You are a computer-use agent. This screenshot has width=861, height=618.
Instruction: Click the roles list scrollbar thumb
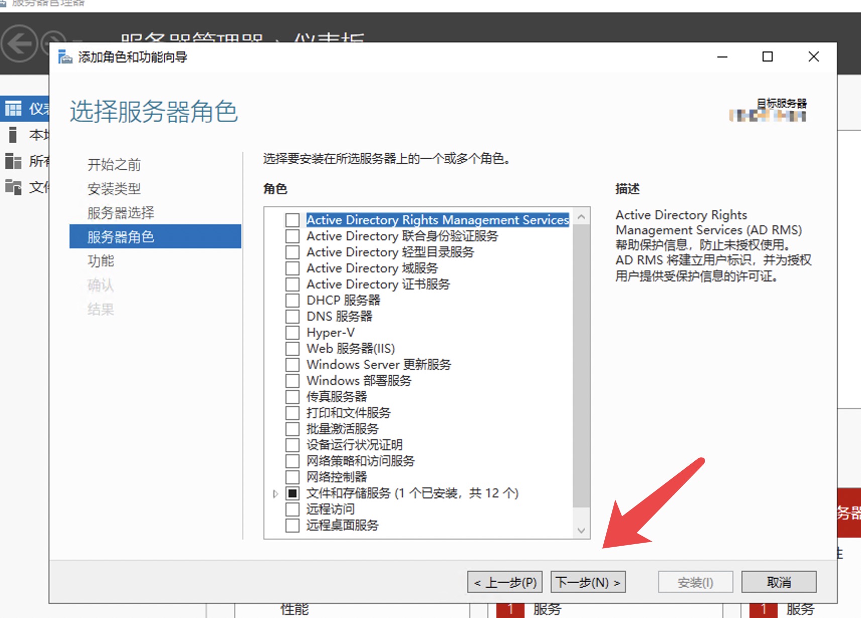tap(581, 366)
